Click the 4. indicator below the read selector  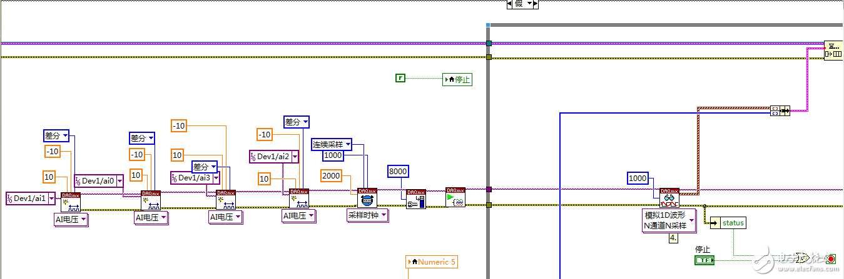click(673, 238)
